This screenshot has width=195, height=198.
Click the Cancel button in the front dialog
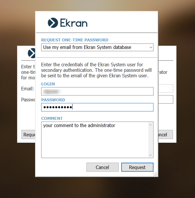tap(102, 167)
